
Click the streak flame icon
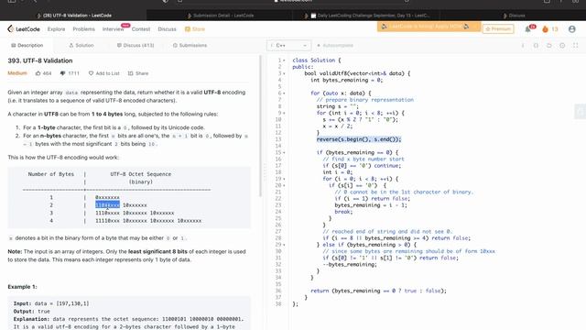pyautogui.click(x=546, y=28)
